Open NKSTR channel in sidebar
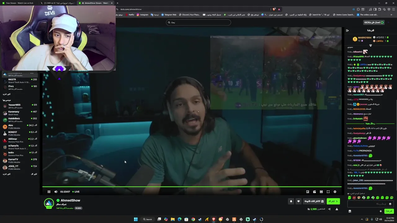Viewport: 397px width, 223px height. 20,81
